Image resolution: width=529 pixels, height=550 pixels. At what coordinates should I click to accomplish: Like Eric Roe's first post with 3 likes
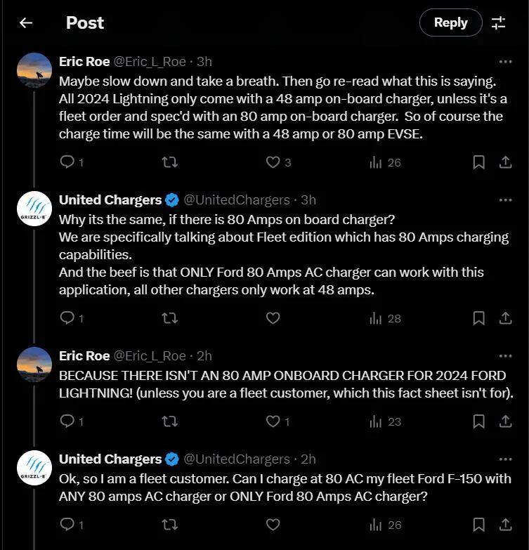click(x=273, y=162)
